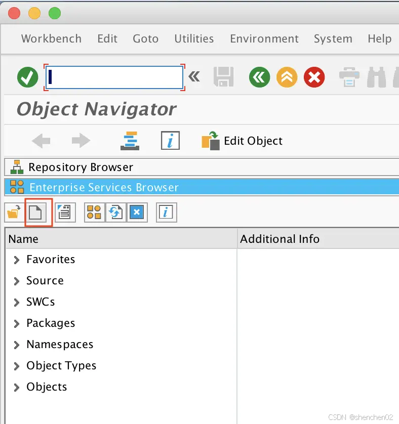The width and height of the screenshot is (399, 424).
Task: Open info icon in application toolbar
Action: pos(170,140)
